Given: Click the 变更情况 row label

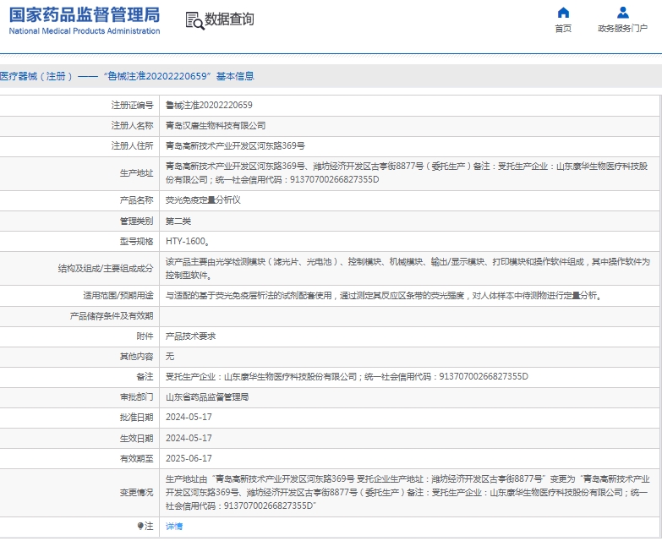Looking at the screenshot, I should click(136, 493).
